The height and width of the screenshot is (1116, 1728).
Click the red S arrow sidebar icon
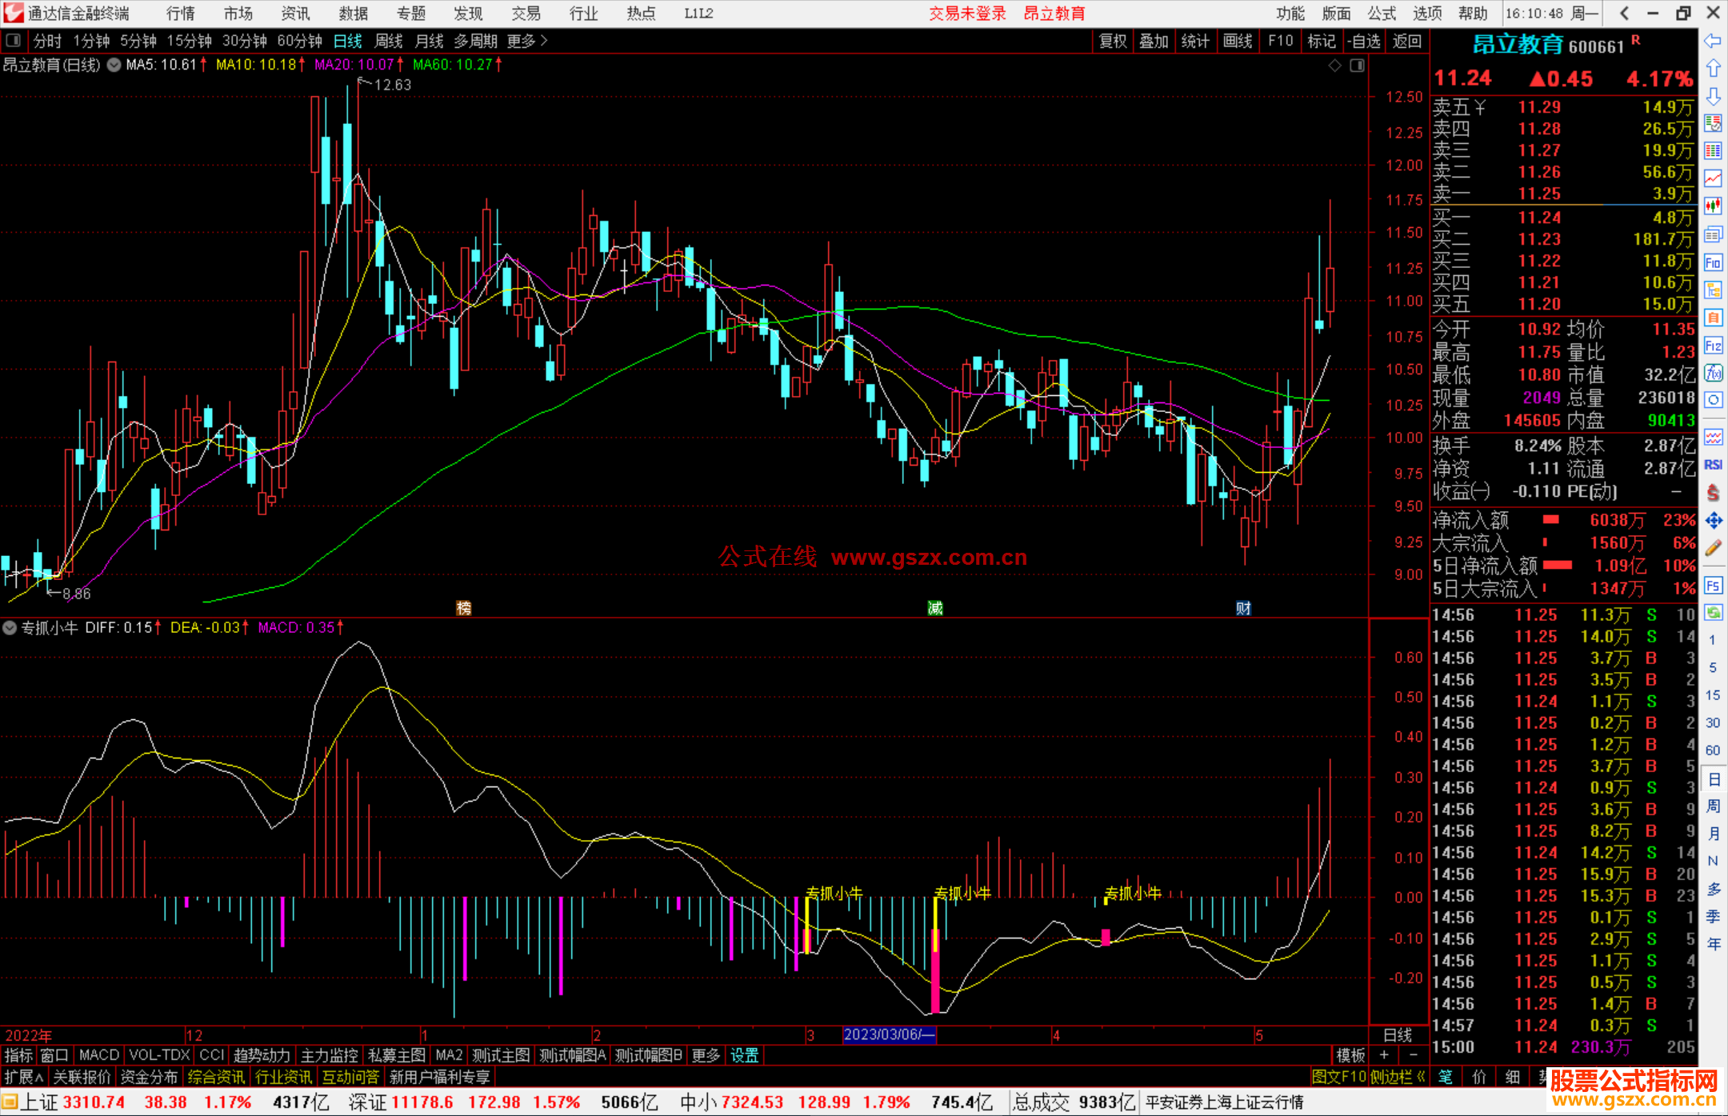click(1713, 493)
